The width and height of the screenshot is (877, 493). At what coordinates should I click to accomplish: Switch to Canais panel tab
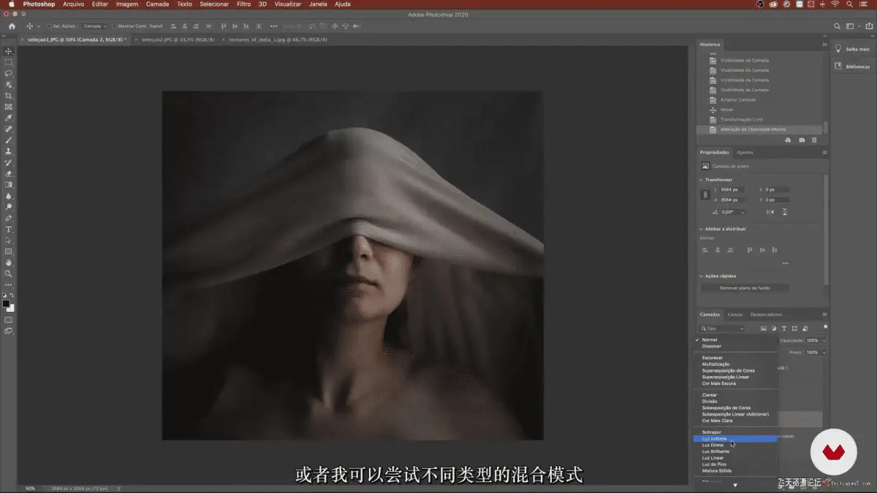click(734, 315)
